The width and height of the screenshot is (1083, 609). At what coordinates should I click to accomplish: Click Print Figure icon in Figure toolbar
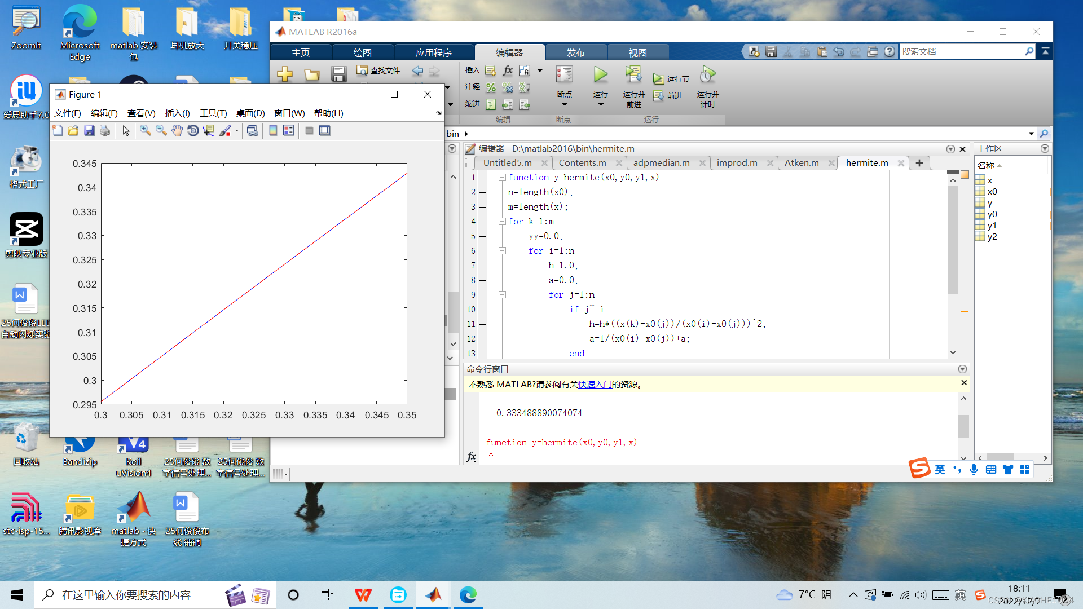(105, 131)
